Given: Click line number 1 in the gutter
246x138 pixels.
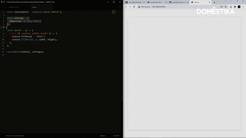Looking at the screenshot, I should pyautogui.click(x=4, y=12).
